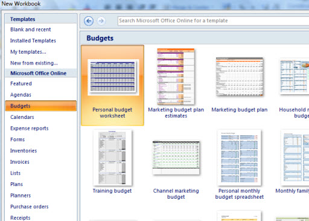Open the Blank and recent category
Image resolution: width=309 pixels, height=221 pixels.
pos(31,30)
